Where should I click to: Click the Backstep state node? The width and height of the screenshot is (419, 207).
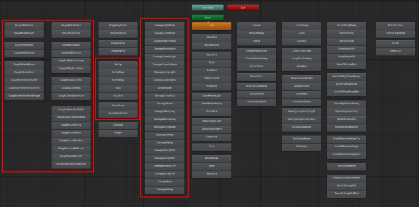pyautogui.click(x=212, y=37)
